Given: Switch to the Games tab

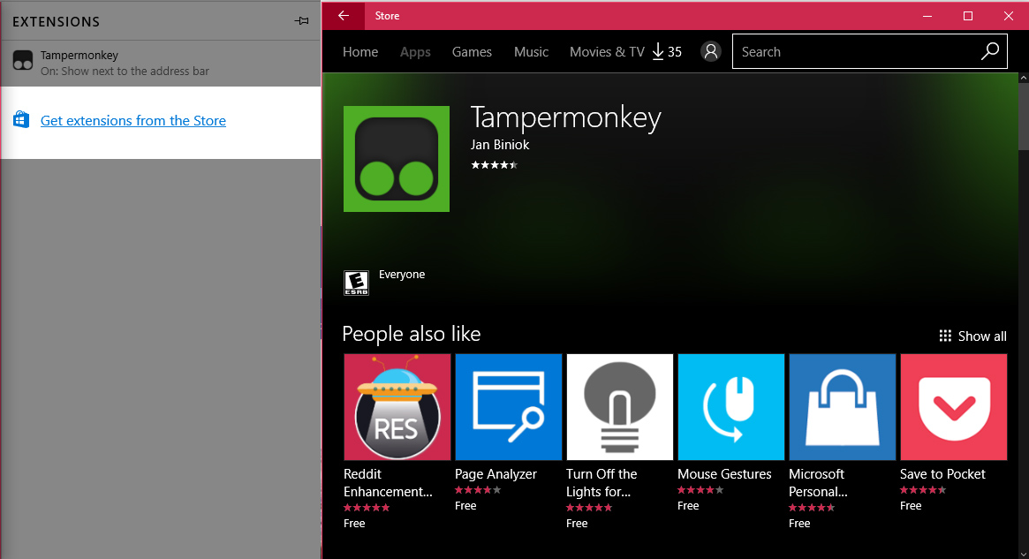Looking at the screenshot, I should (x=472, y=52).
